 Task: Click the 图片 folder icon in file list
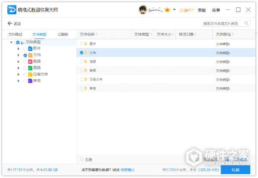click(x=86, y=44)
